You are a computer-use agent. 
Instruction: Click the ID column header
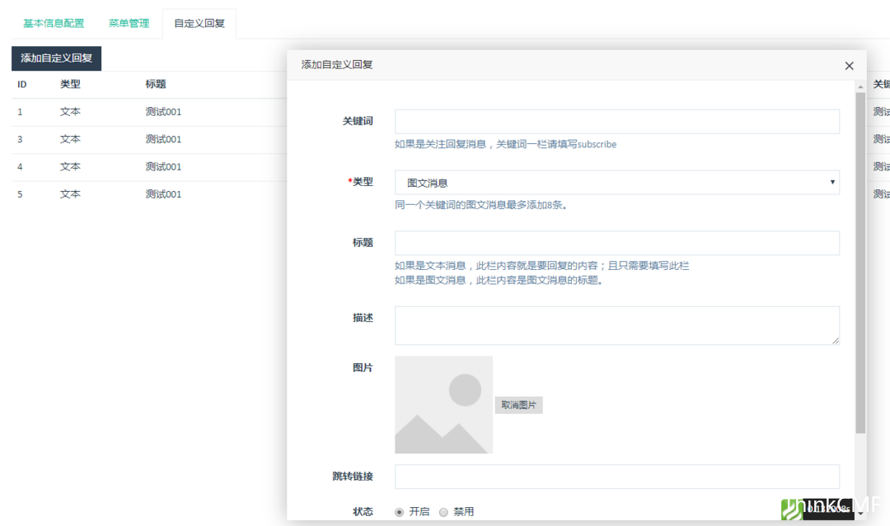pyautogui.click(x=22, y=85)
